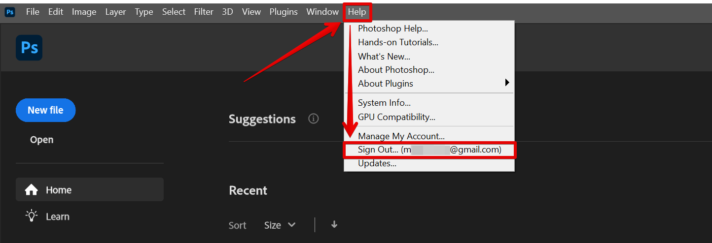
Task: Click the New file button
Action: (x=45, y=110)
